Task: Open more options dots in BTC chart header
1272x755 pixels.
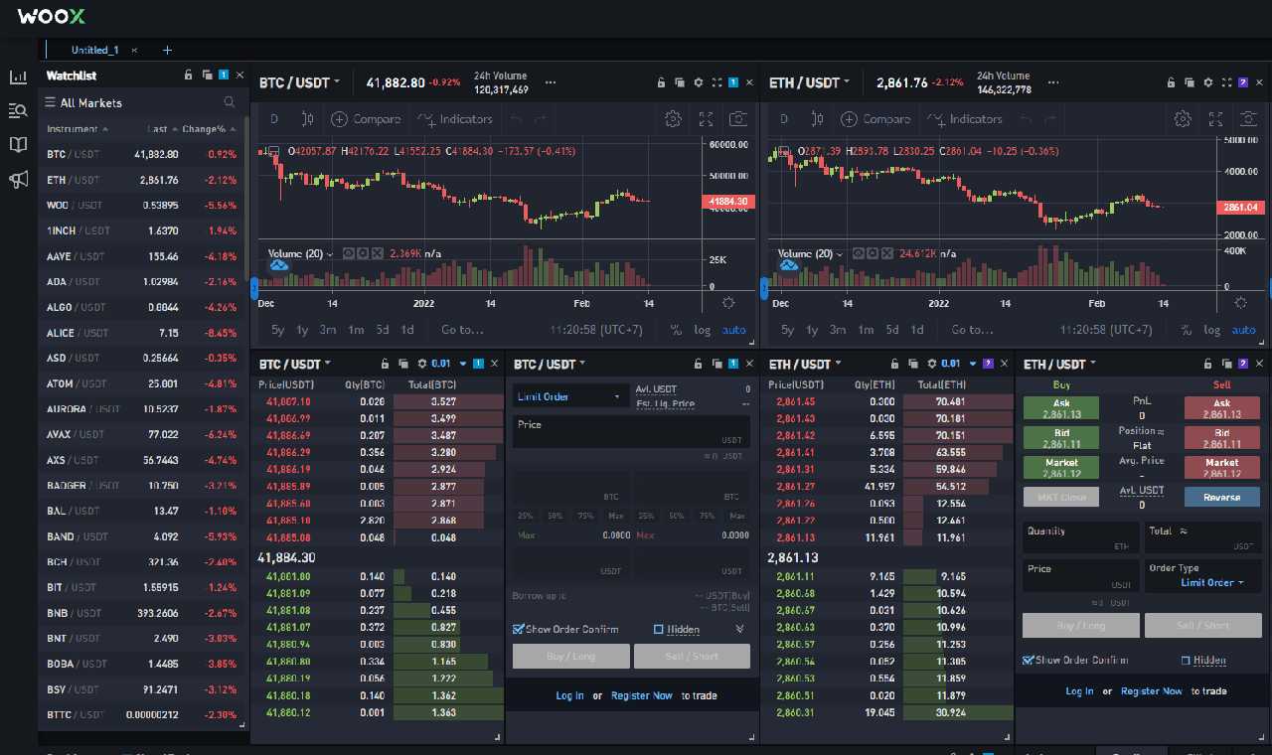Action: [551, 83]
